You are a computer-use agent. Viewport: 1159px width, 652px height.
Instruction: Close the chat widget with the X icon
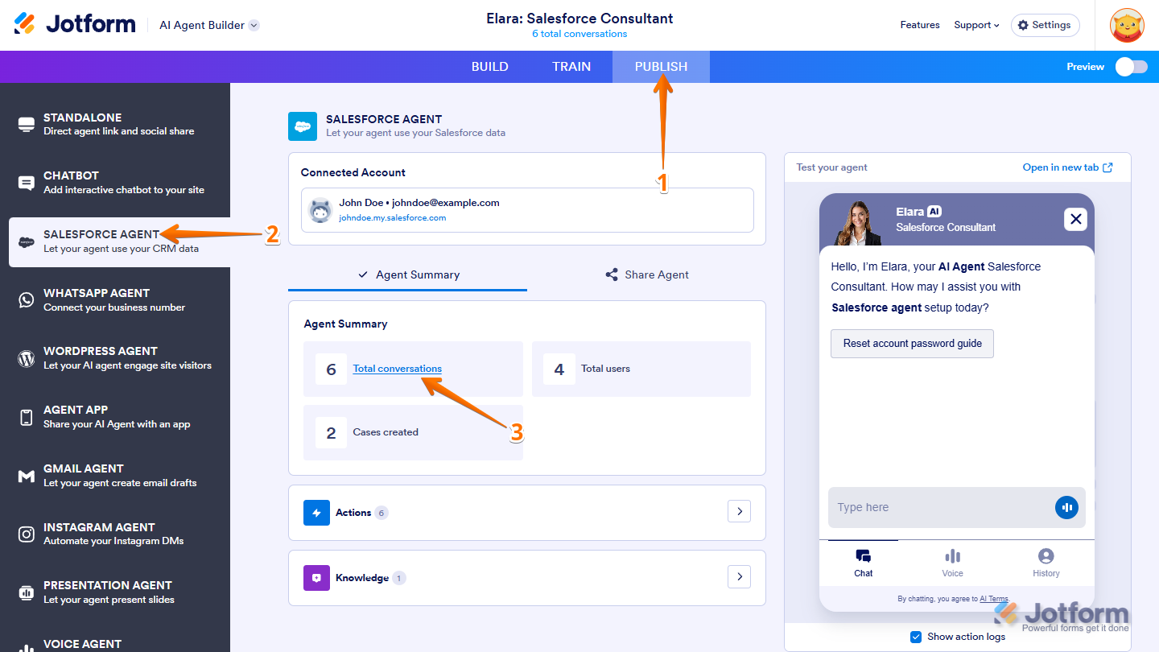[1075, 219]
